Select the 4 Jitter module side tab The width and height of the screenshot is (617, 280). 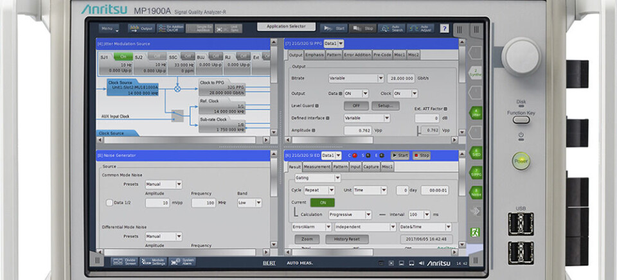[476, 113]
